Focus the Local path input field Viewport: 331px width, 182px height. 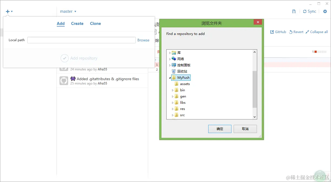coord(81,40)
